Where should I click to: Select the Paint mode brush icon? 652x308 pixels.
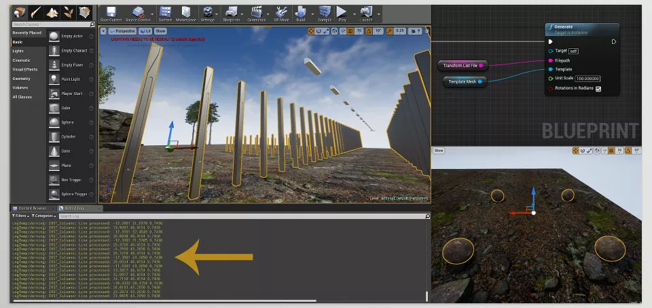(35, 12)
